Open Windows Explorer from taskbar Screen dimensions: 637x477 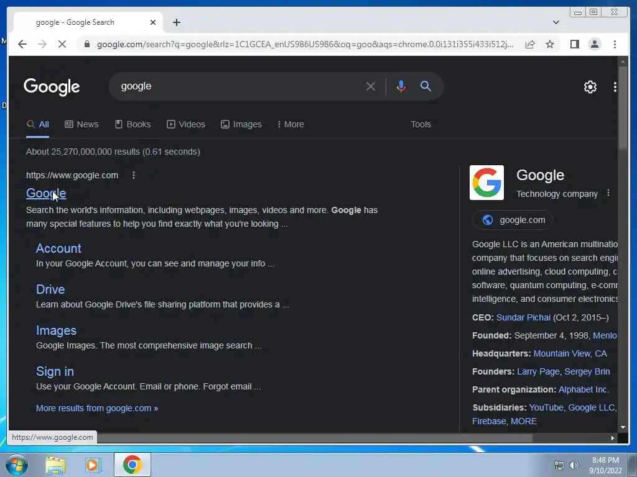click(55, 465)
